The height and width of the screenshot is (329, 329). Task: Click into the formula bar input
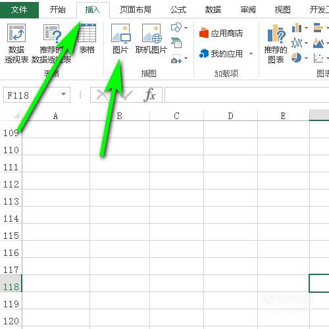click(x=247, y=95)
